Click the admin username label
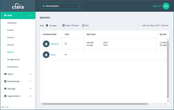The height and width of the screenshot is (110, 174). point(157,6)
